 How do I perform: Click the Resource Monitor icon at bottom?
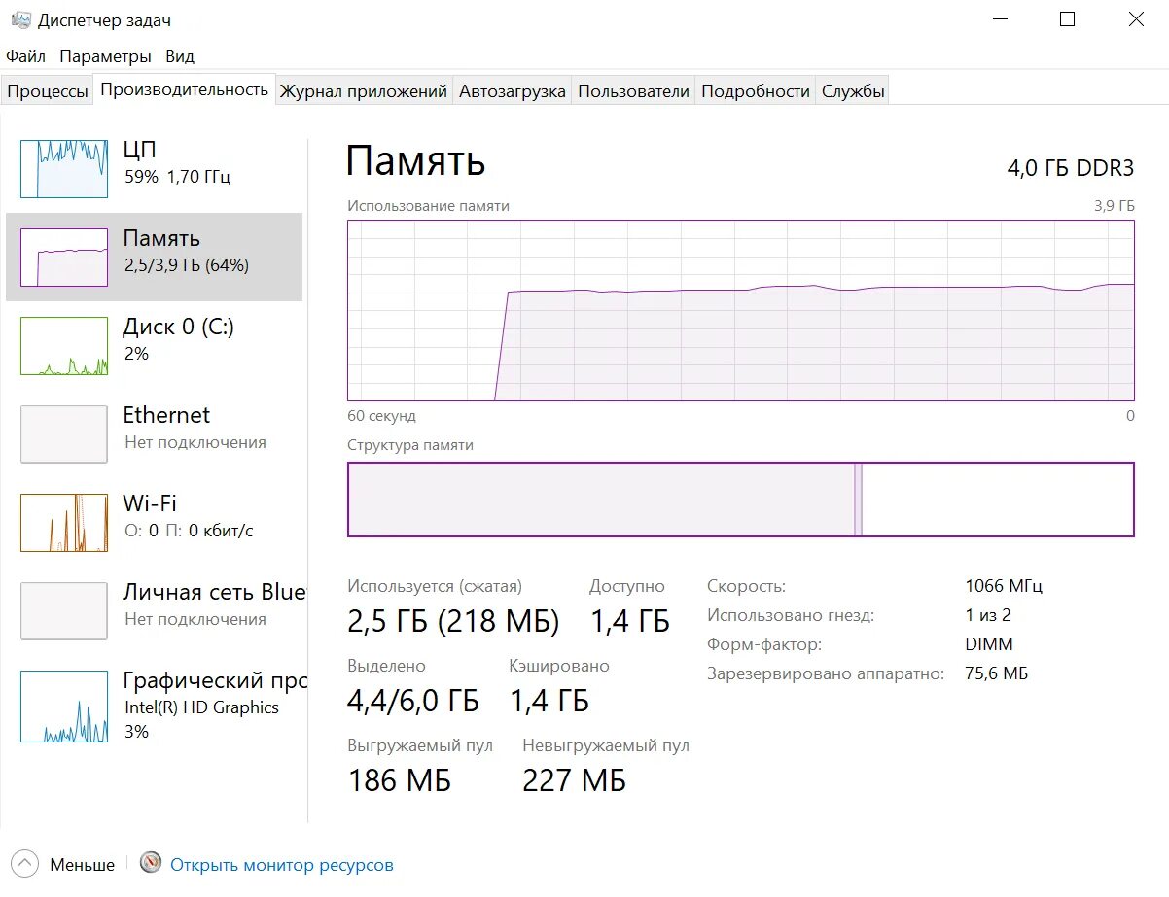click(x=151, y=863)
